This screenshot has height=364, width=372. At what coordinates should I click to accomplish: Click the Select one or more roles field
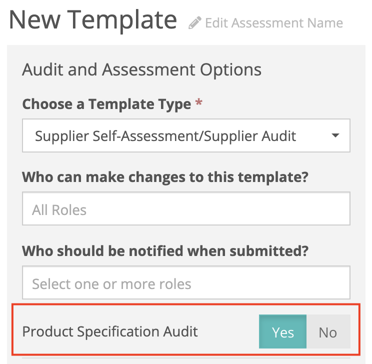(186, 284)
